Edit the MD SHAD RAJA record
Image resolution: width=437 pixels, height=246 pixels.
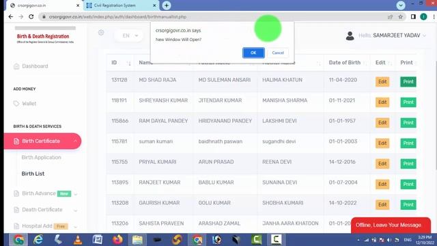coord(382,82)
